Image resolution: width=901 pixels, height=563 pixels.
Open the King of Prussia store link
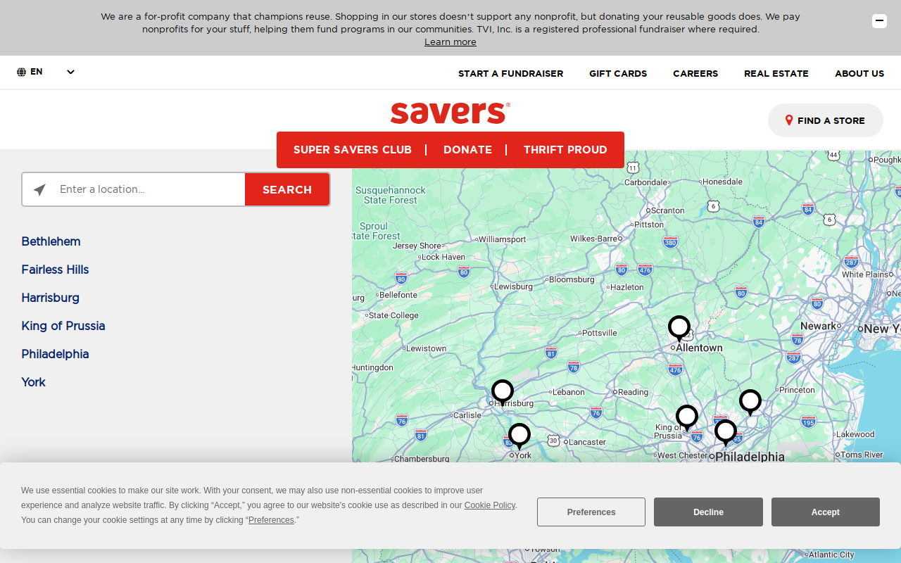[63, 326]
